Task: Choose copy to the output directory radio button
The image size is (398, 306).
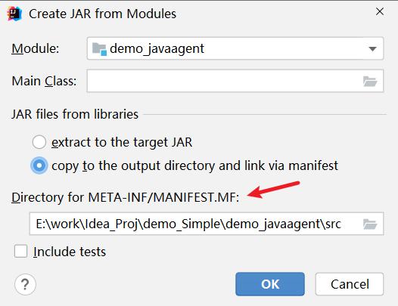Action: coord(39,165)
